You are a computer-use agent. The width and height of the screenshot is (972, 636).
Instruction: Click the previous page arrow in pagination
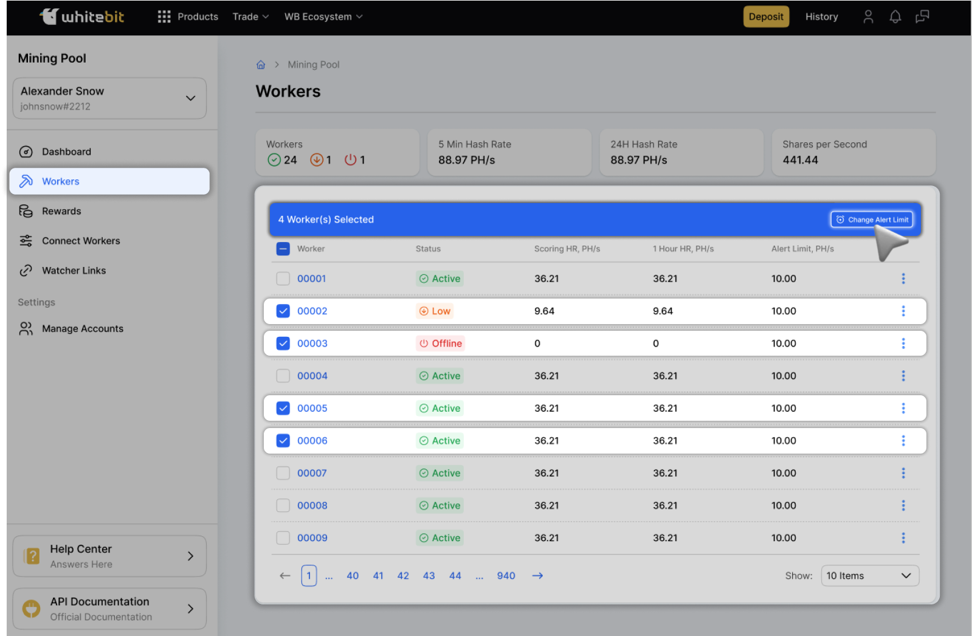tap(284, 576)
